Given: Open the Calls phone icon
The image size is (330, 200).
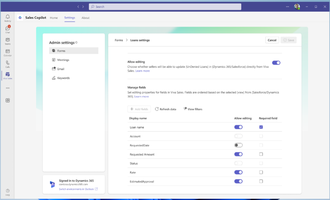Looking at the screenshot, I should (8, 63).
